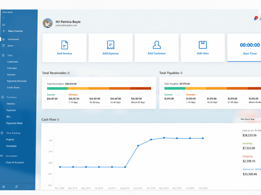Image resolution: width=261 pixels, height=195 pixels.
Task: Open Chart of Accounts menu item
Action: click(x=15, y=162)
